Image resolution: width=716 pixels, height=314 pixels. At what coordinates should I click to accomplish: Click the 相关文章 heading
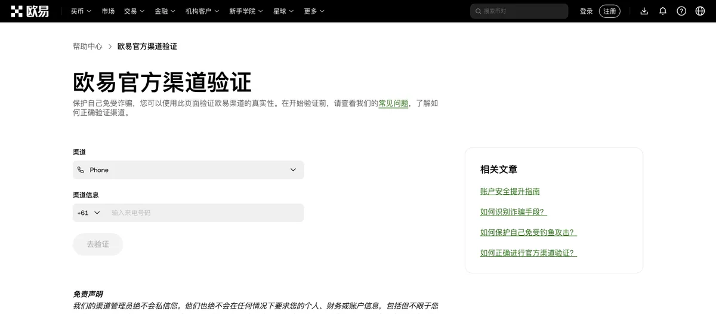pyautogui.click(x=499, y=170)
